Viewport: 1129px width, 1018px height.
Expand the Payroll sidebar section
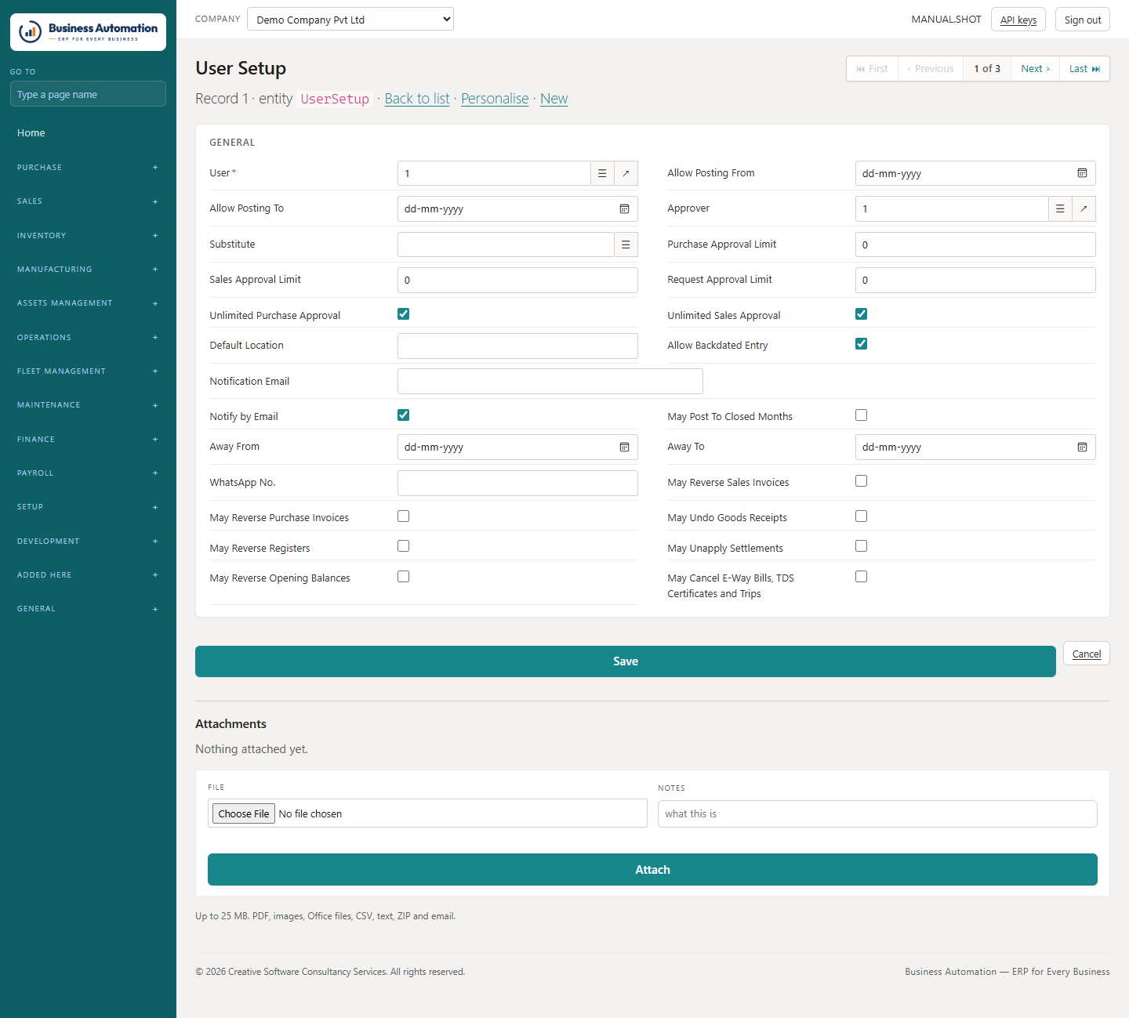tap(88, 473)
